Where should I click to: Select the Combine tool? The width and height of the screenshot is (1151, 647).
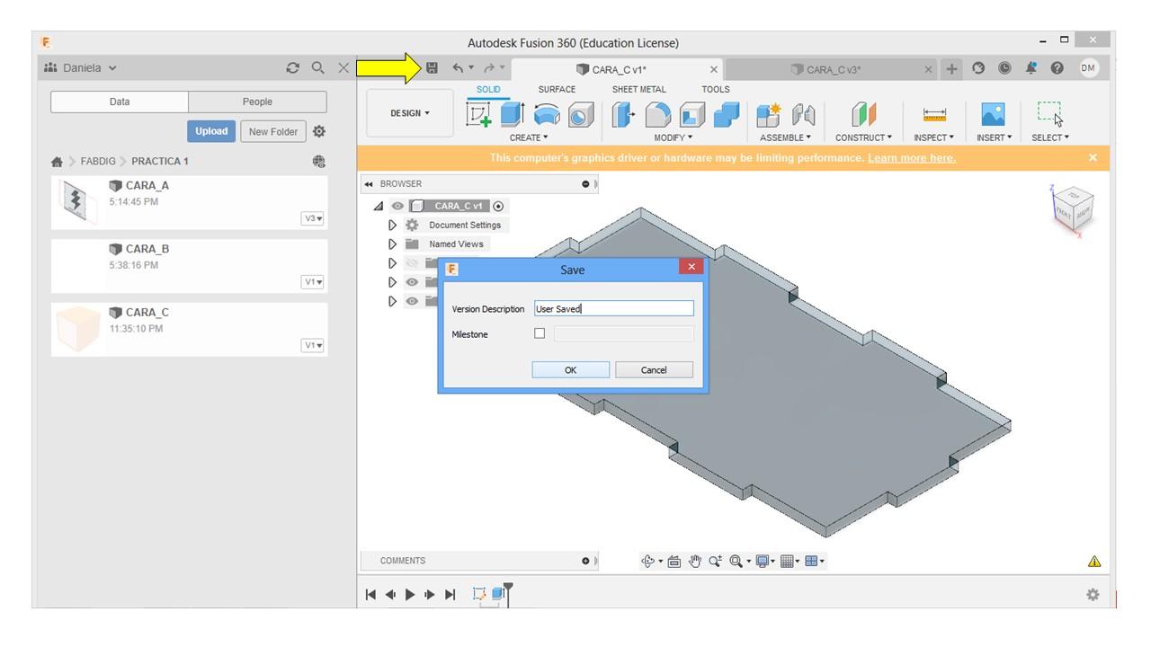point(727,114)
